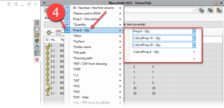Open the library books sidebar tab

[37, 23]
